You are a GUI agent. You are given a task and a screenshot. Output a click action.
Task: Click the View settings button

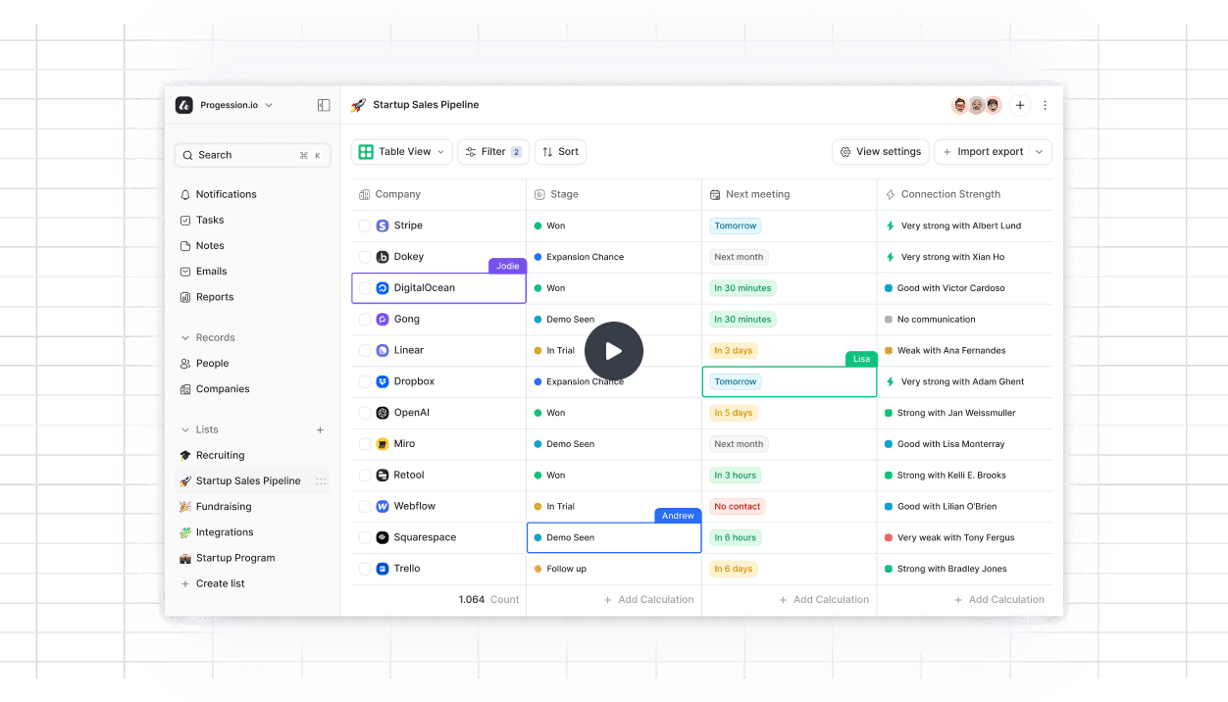[x=881, y=152]
